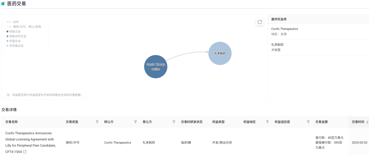Image resolution: width=369 pixels, height=155 pixels.
Task: Click the 临床I期 status cell
Action: (x=186, y=142)
